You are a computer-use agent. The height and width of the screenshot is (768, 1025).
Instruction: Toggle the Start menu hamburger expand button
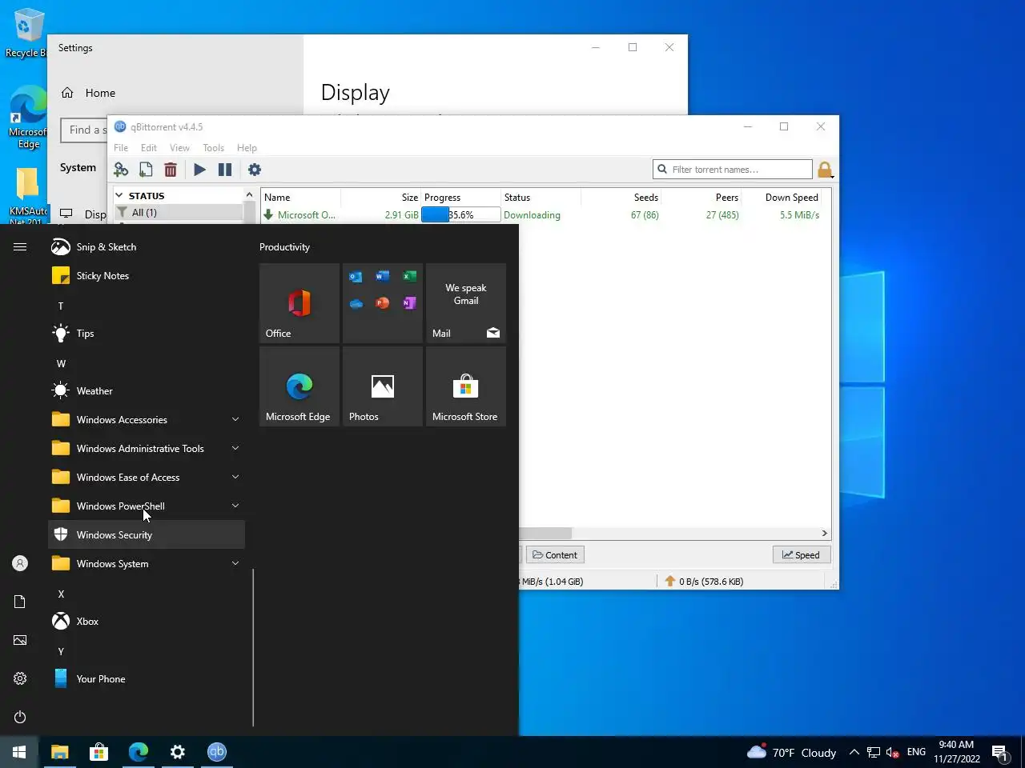click(x=20, y=247)
